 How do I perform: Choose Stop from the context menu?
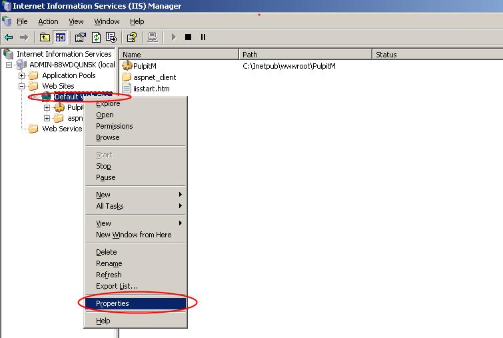coord(136,166)
